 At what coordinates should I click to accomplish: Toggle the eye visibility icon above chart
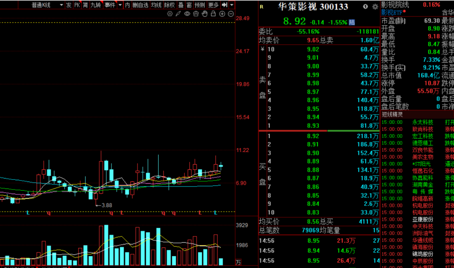tap(187, 13)
